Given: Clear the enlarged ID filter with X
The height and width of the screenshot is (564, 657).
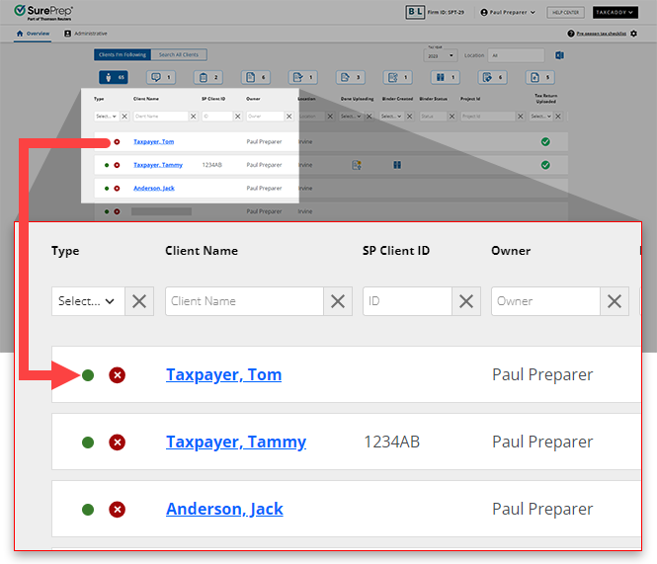Looking at the screenshot, I should [x=466, y=301].
